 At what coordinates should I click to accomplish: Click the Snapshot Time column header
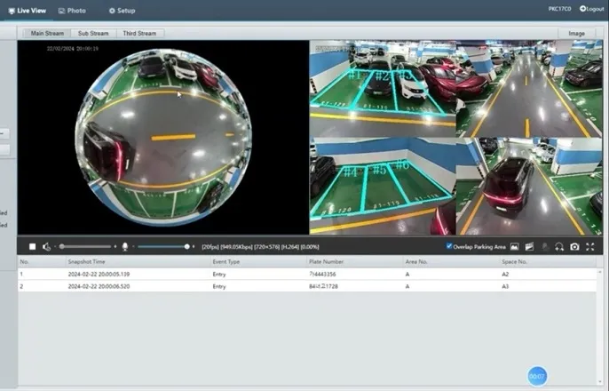coord(87,261)
